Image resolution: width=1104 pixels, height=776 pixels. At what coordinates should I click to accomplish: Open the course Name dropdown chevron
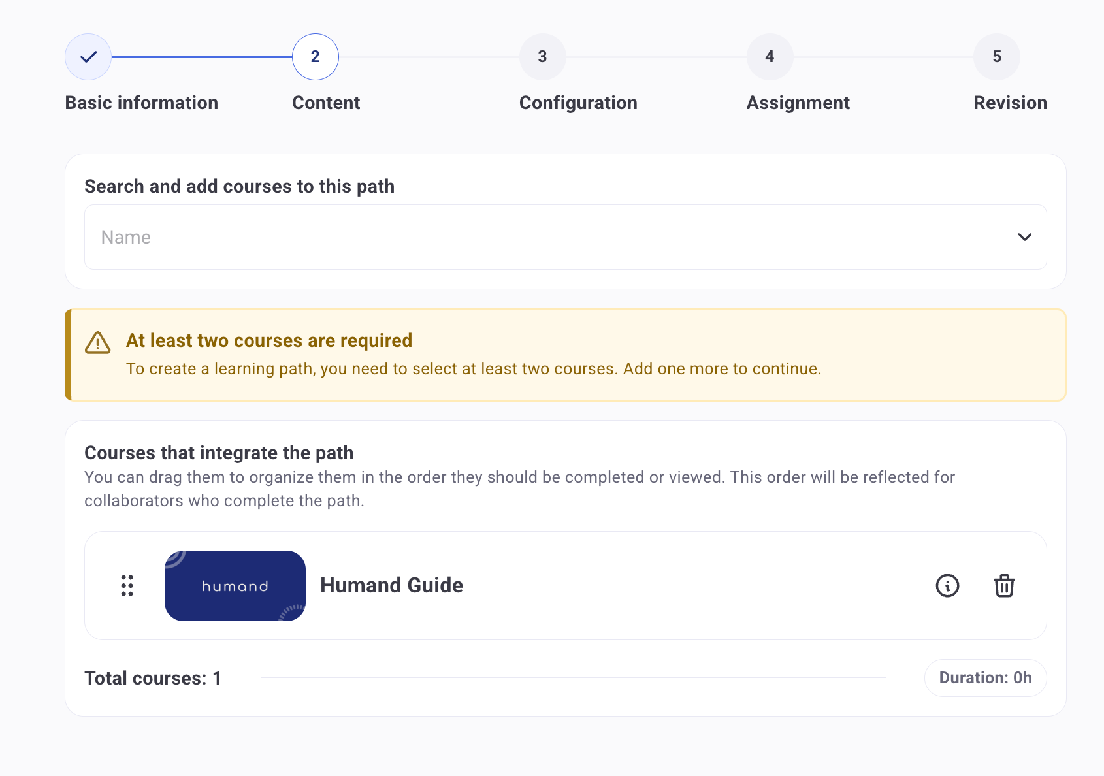[x=1024, y=237]
